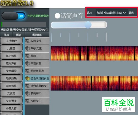Click the book icon beside 适合唱歌的女生
This screenshot has height=115, width=138.
(28, 86)
